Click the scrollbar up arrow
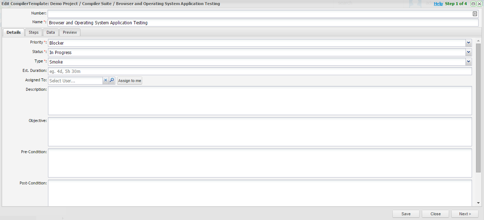The width and height of the screenshot is (484, 220). [478, 41]
